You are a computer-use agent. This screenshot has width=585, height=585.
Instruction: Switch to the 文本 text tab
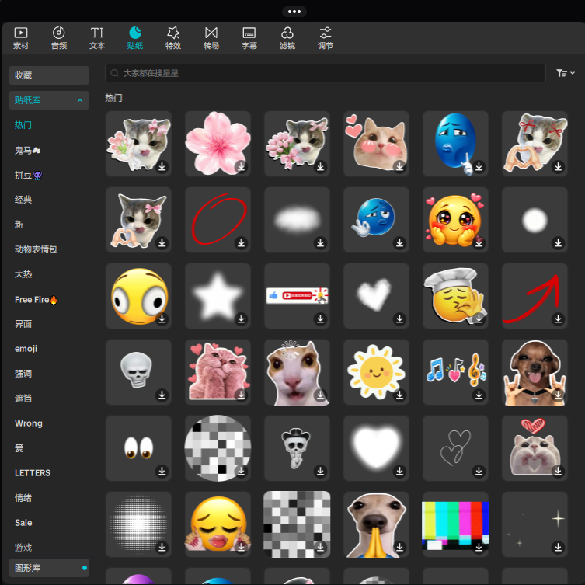click(x=97, y=38)
